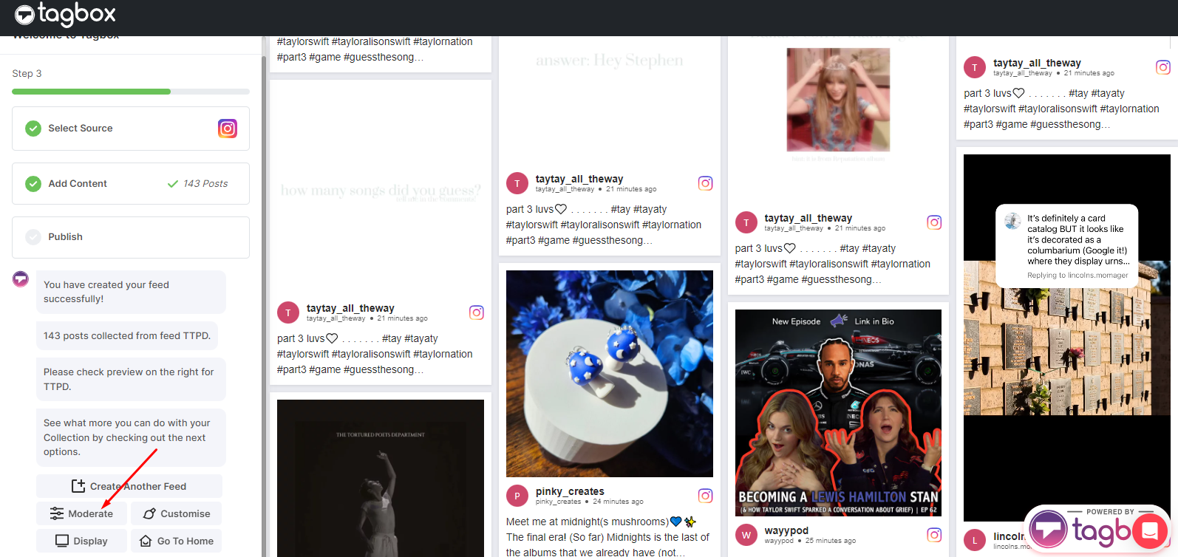Click 'how many songs did you guess?' image
Image resolution: width=1178 pixels, height=557 pixels.
coord(381,191)
